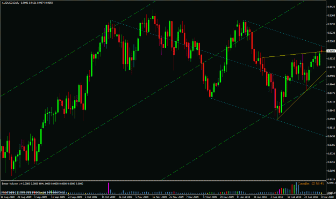Click the 29 Dec 2009 date label
Image resolution: width=336 pixels, height=199 pixels.
[227, 197]
